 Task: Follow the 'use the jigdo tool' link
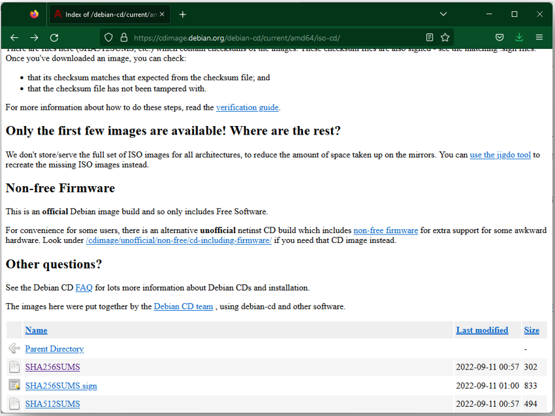(500, 155)
